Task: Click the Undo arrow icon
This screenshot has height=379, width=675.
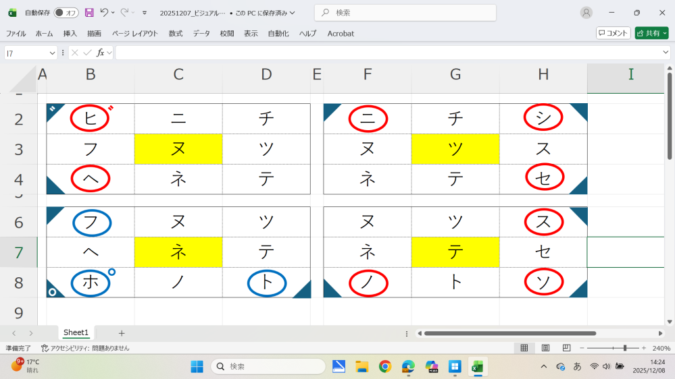Action: tap(104, 12)
